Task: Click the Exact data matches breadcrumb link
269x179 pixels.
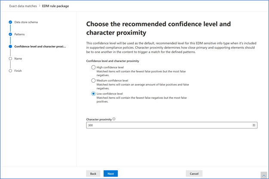Action: click(x=23, y=6)
